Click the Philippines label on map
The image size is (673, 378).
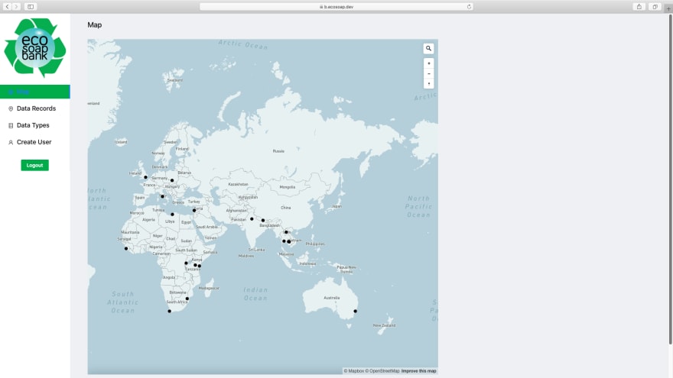[x=315, y=244]
